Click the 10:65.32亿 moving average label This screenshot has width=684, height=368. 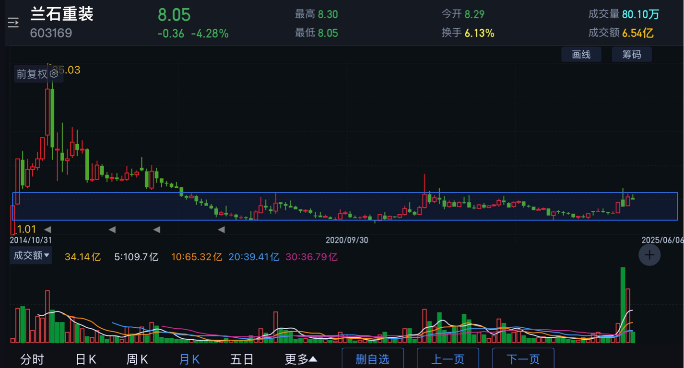click(197, 257)
